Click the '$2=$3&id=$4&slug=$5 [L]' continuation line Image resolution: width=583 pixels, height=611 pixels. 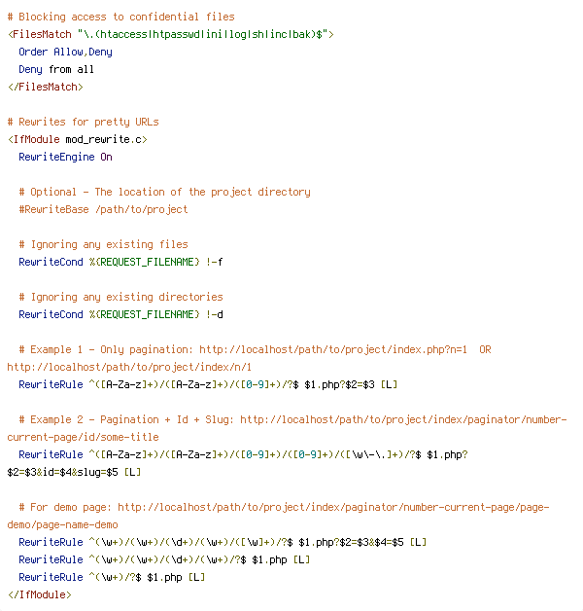coord(74,472)
